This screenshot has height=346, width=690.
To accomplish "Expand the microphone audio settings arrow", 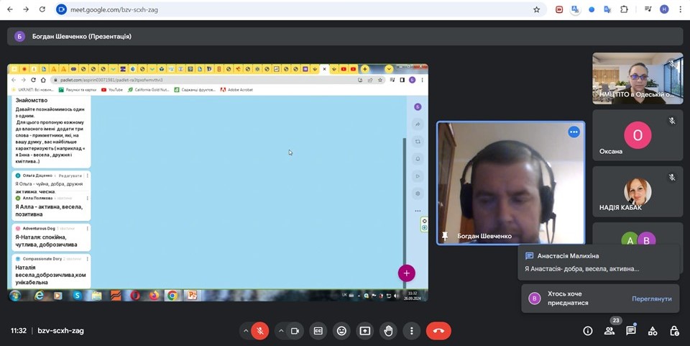I will point(246,331).
